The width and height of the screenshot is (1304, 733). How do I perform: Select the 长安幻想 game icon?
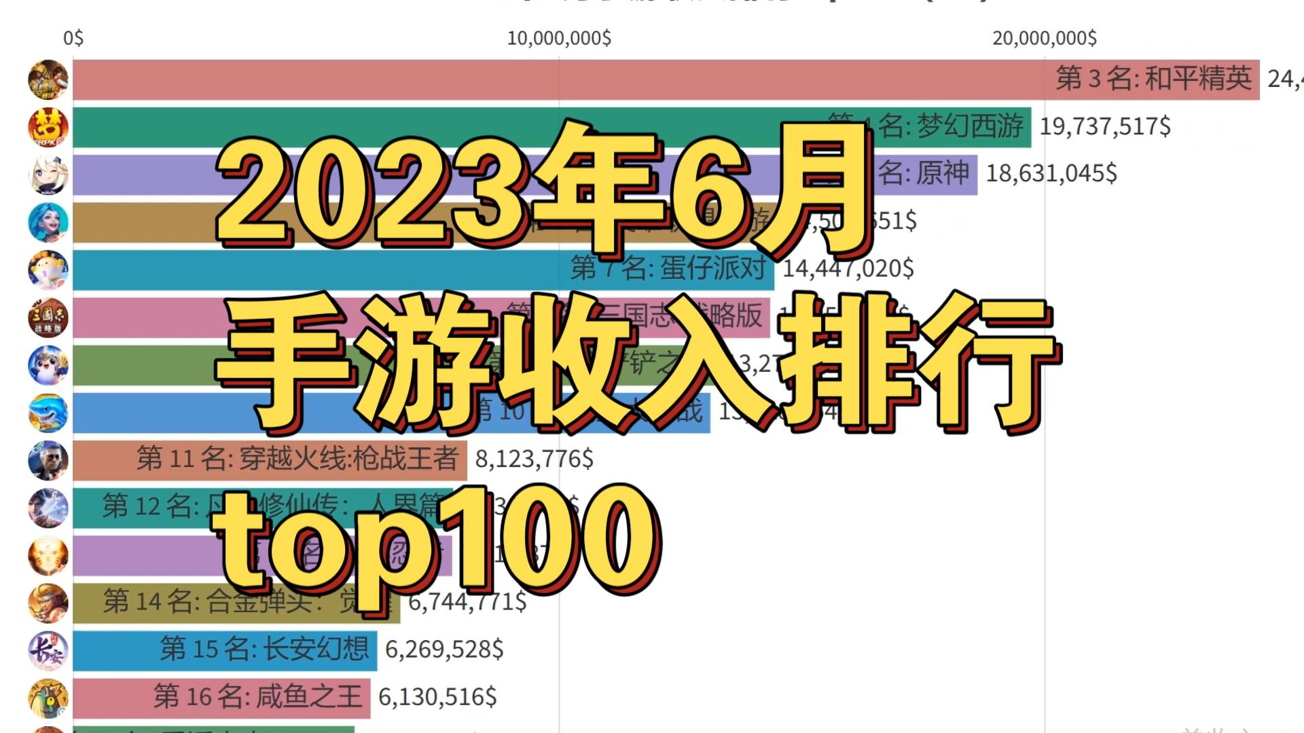(48, 650)
